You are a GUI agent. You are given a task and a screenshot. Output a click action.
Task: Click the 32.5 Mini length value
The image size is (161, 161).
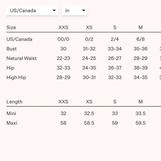coord(89,114)
